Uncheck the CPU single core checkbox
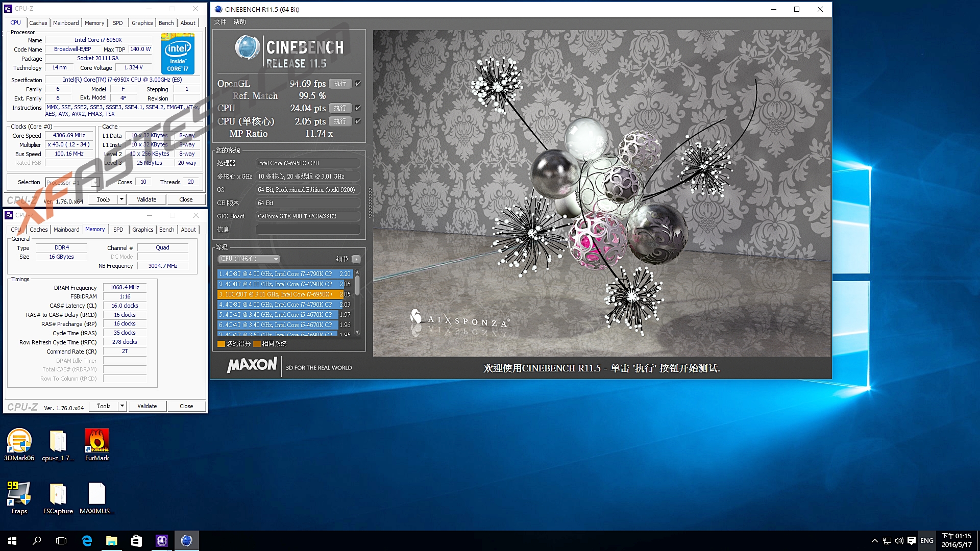The image size is (980, 551). pyautogui.click(x=358, y=121)
